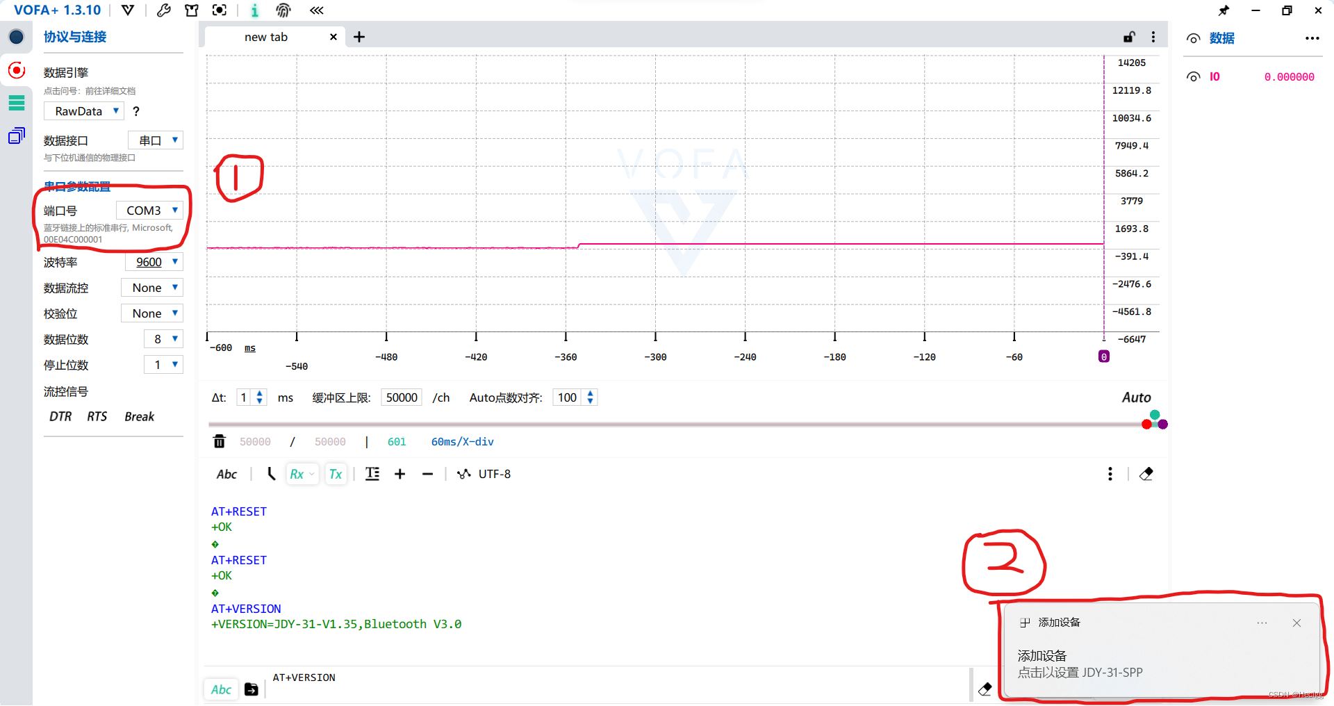Open the 9600 baud rate dropdown
The image size is (1334, 706).
[154, 262]
